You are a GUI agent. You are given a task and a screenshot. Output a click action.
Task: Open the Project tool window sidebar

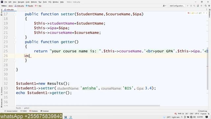pos(1,12)
